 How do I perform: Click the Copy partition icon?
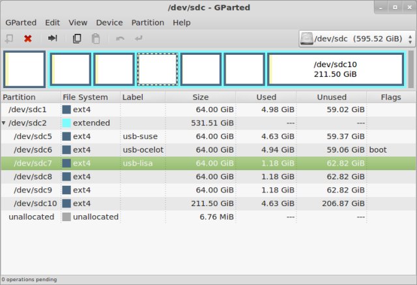pos(77,38)
